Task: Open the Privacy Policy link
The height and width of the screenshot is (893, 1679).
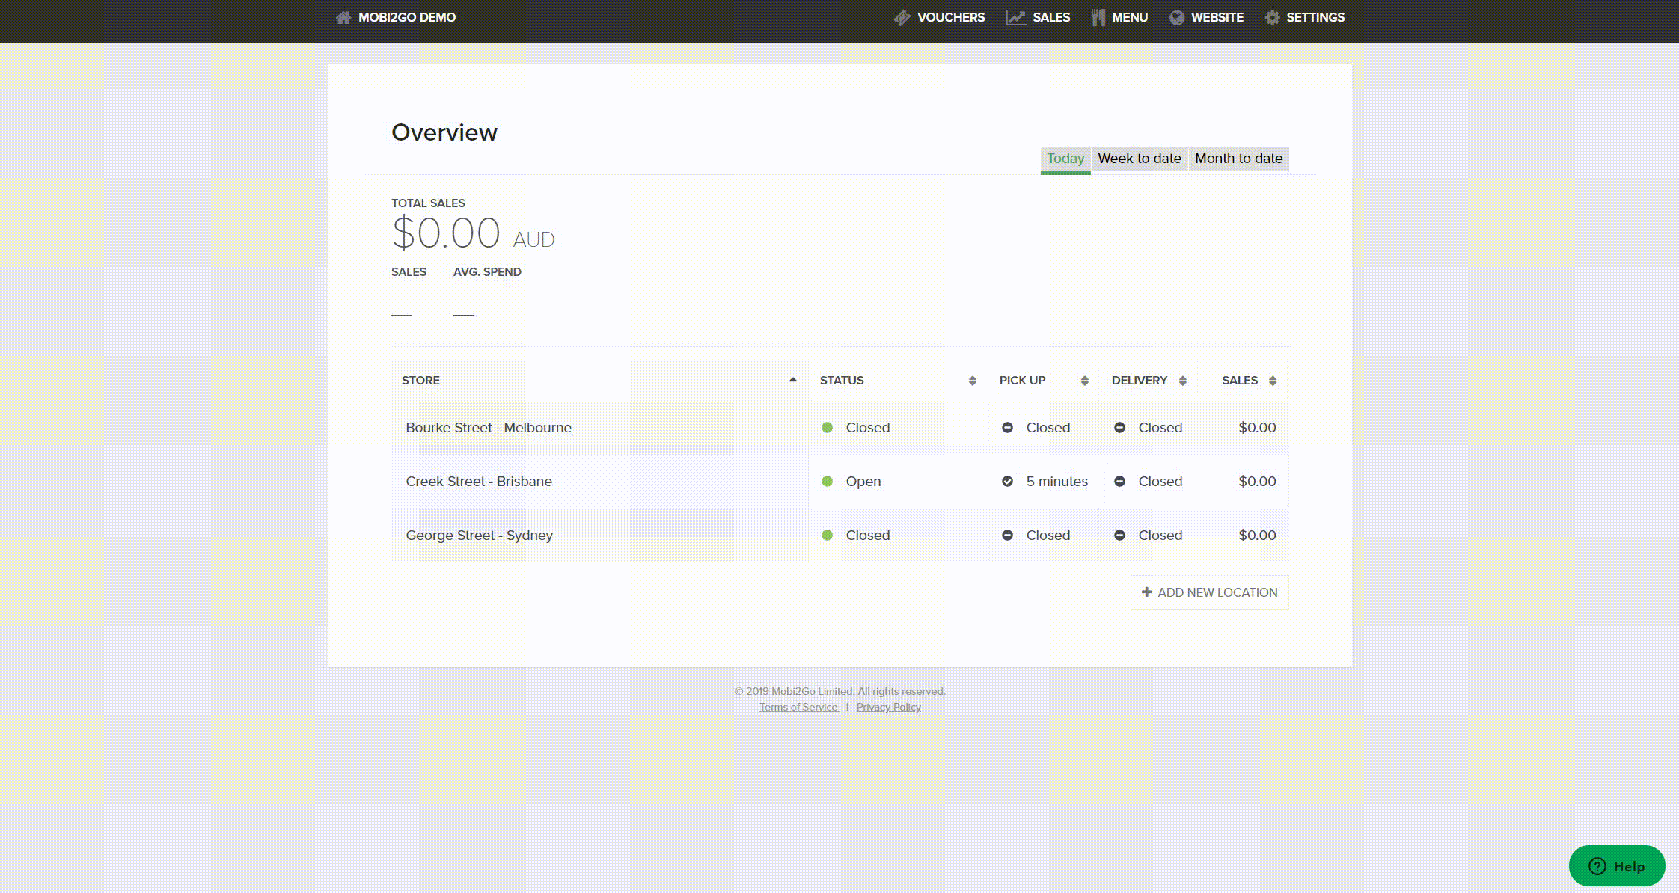Action: 888,707
